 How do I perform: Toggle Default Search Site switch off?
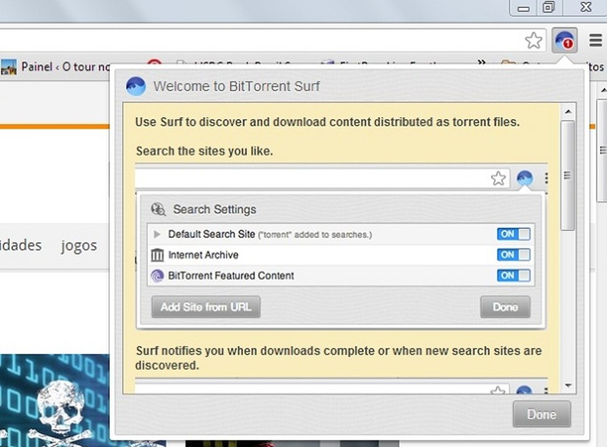coord(513,234)
